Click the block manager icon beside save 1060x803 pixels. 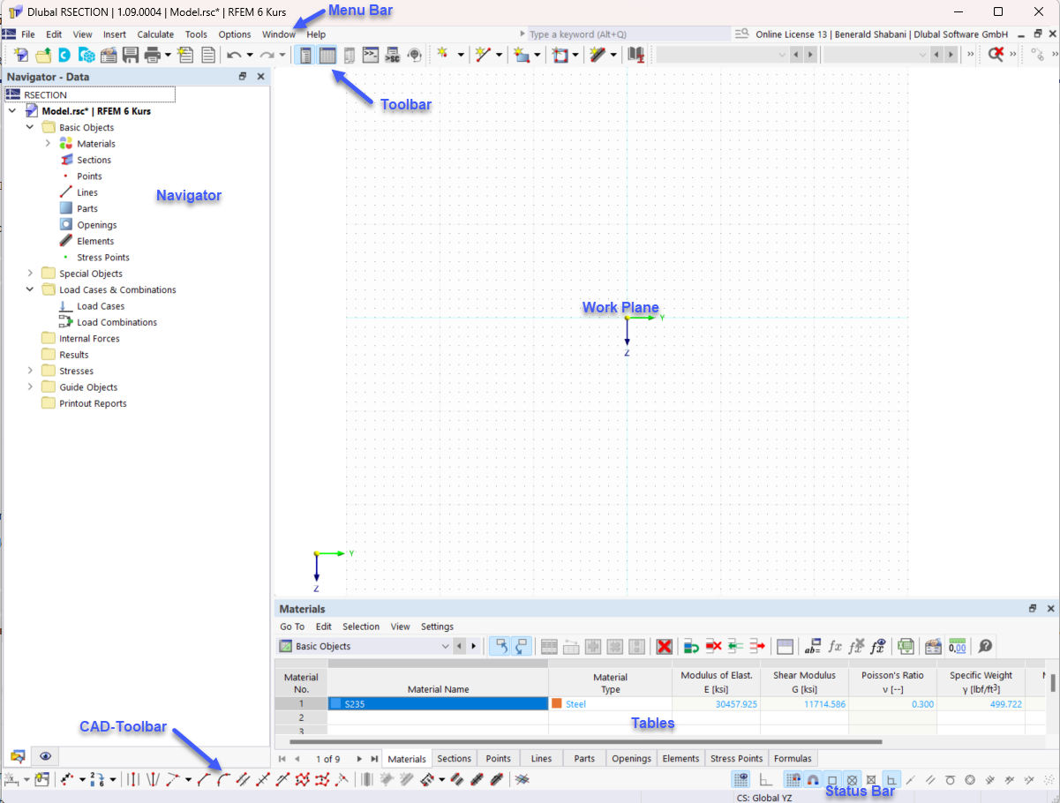pyautogui.click(x=109, y=55)
